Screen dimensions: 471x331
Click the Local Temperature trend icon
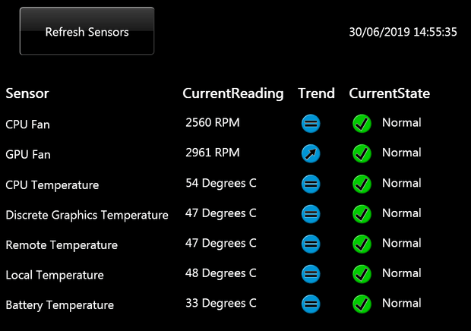(x=311, y=274)
